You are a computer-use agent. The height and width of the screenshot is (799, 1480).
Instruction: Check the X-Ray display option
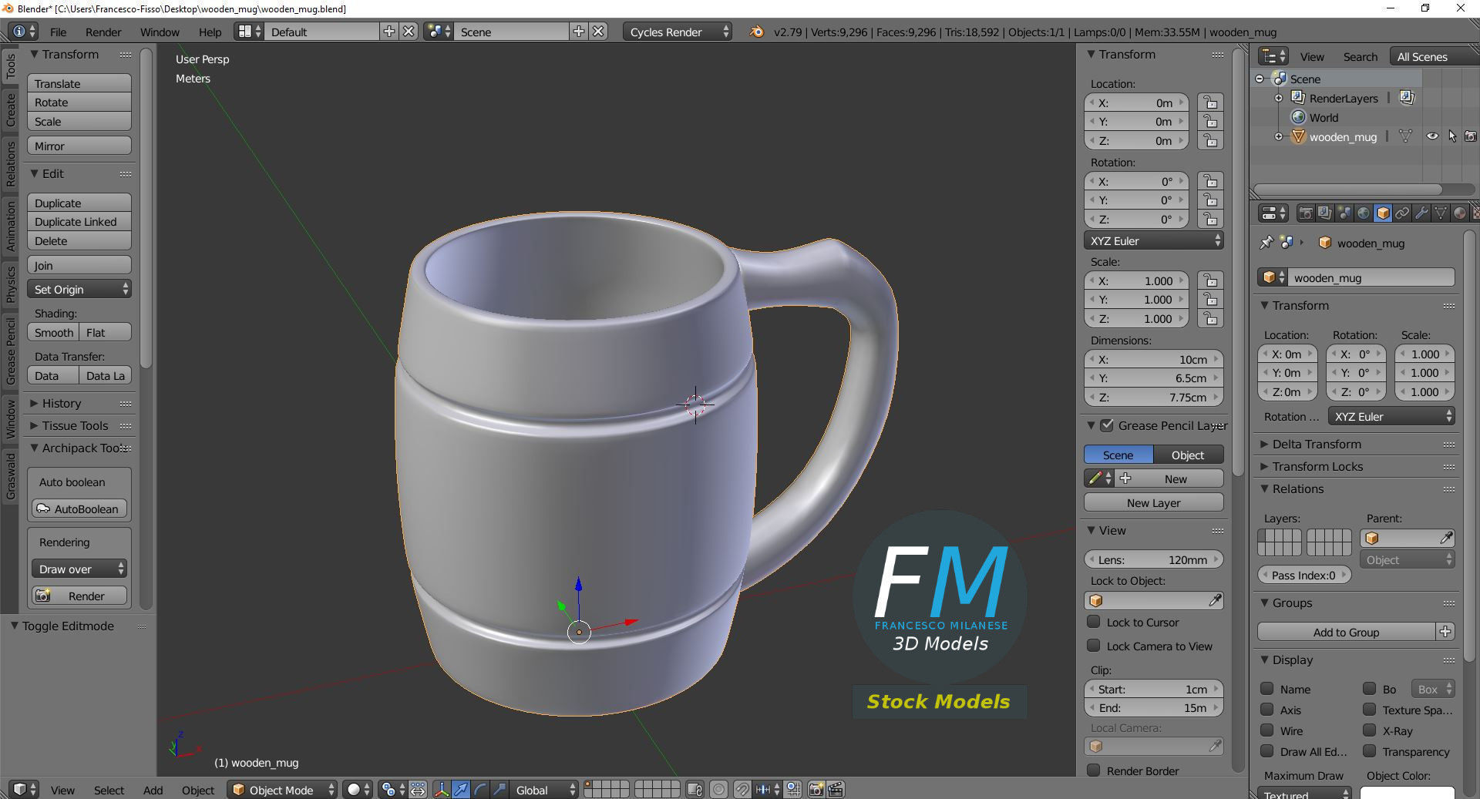click(1369, 730)
